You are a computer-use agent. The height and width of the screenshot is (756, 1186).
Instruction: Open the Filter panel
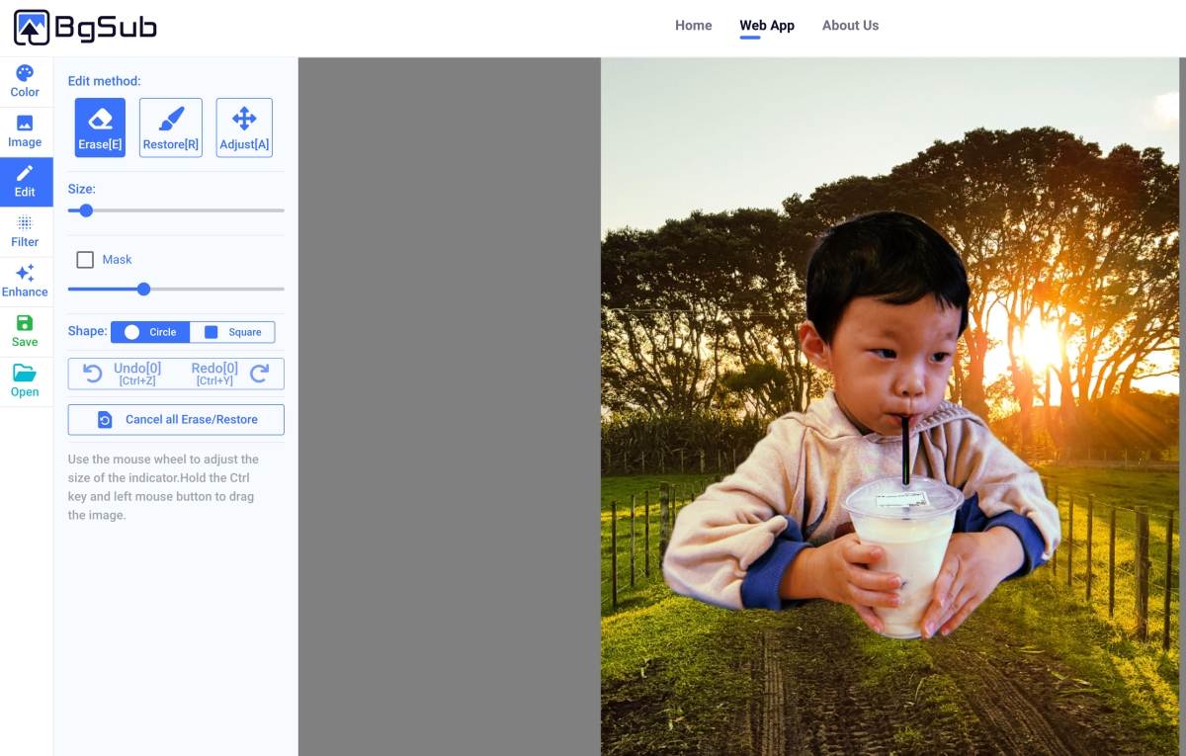coord(26,232)
